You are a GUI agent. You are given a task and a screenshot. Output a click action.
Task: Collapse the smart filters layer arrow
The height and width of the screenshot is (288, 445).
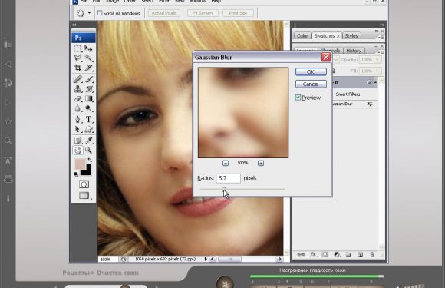(375, 82)
